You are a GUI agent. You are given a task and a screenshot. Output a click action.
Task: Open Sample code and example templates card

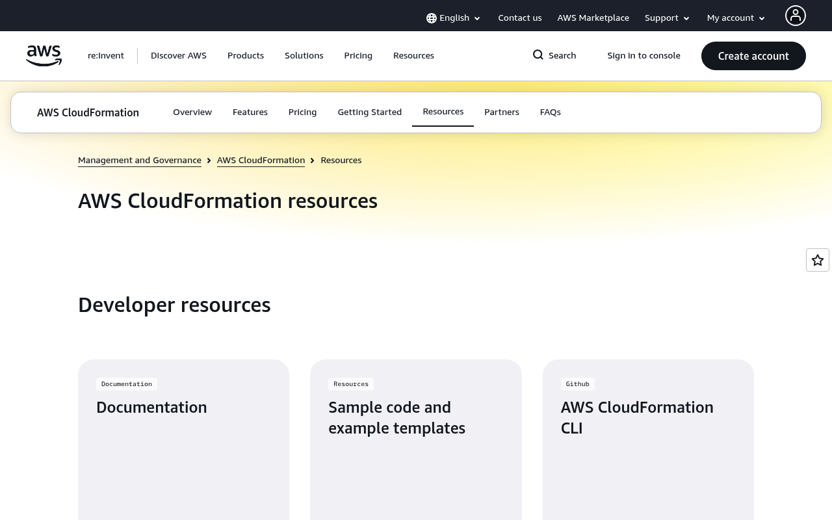(x=416, y=439)
